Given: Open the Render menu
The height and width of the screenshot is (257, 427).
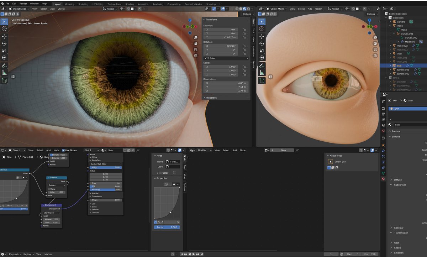Looking at the screenshot, I should point(23,4).
